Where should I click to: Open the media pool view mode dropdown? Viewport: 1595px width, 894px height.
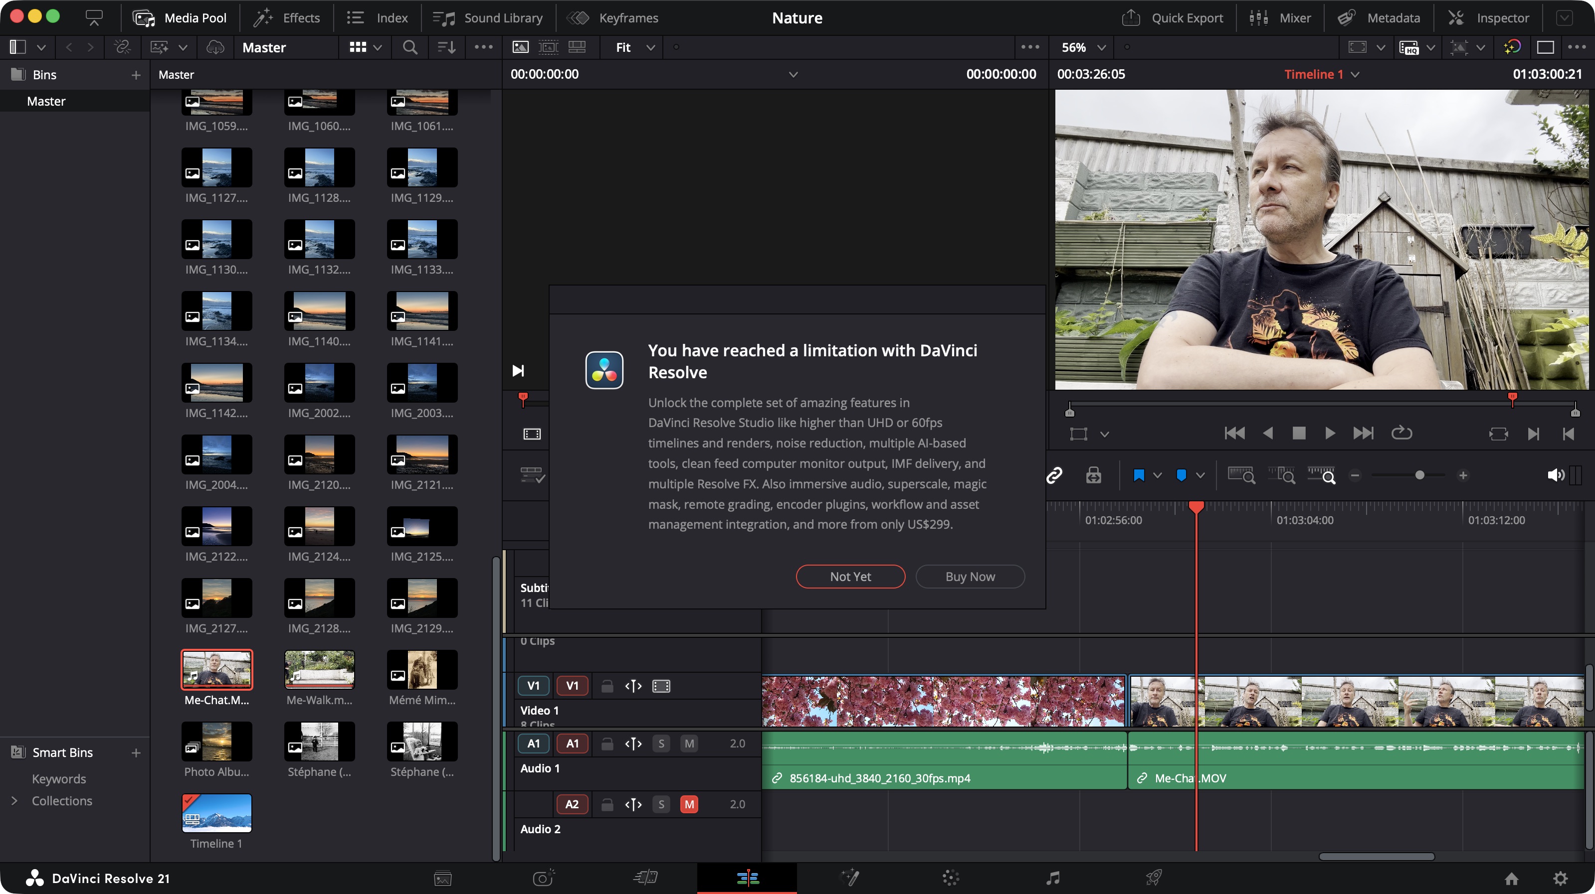pyautogui.click(x=365, y=47)
